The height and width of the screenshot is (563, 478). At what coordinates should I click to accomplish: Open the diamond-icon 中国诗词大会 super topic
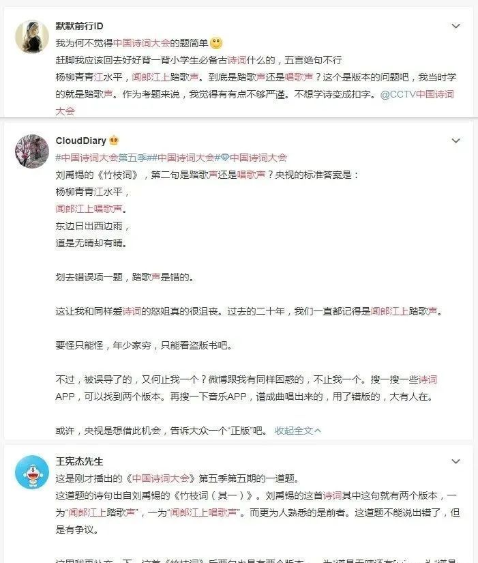254,157
